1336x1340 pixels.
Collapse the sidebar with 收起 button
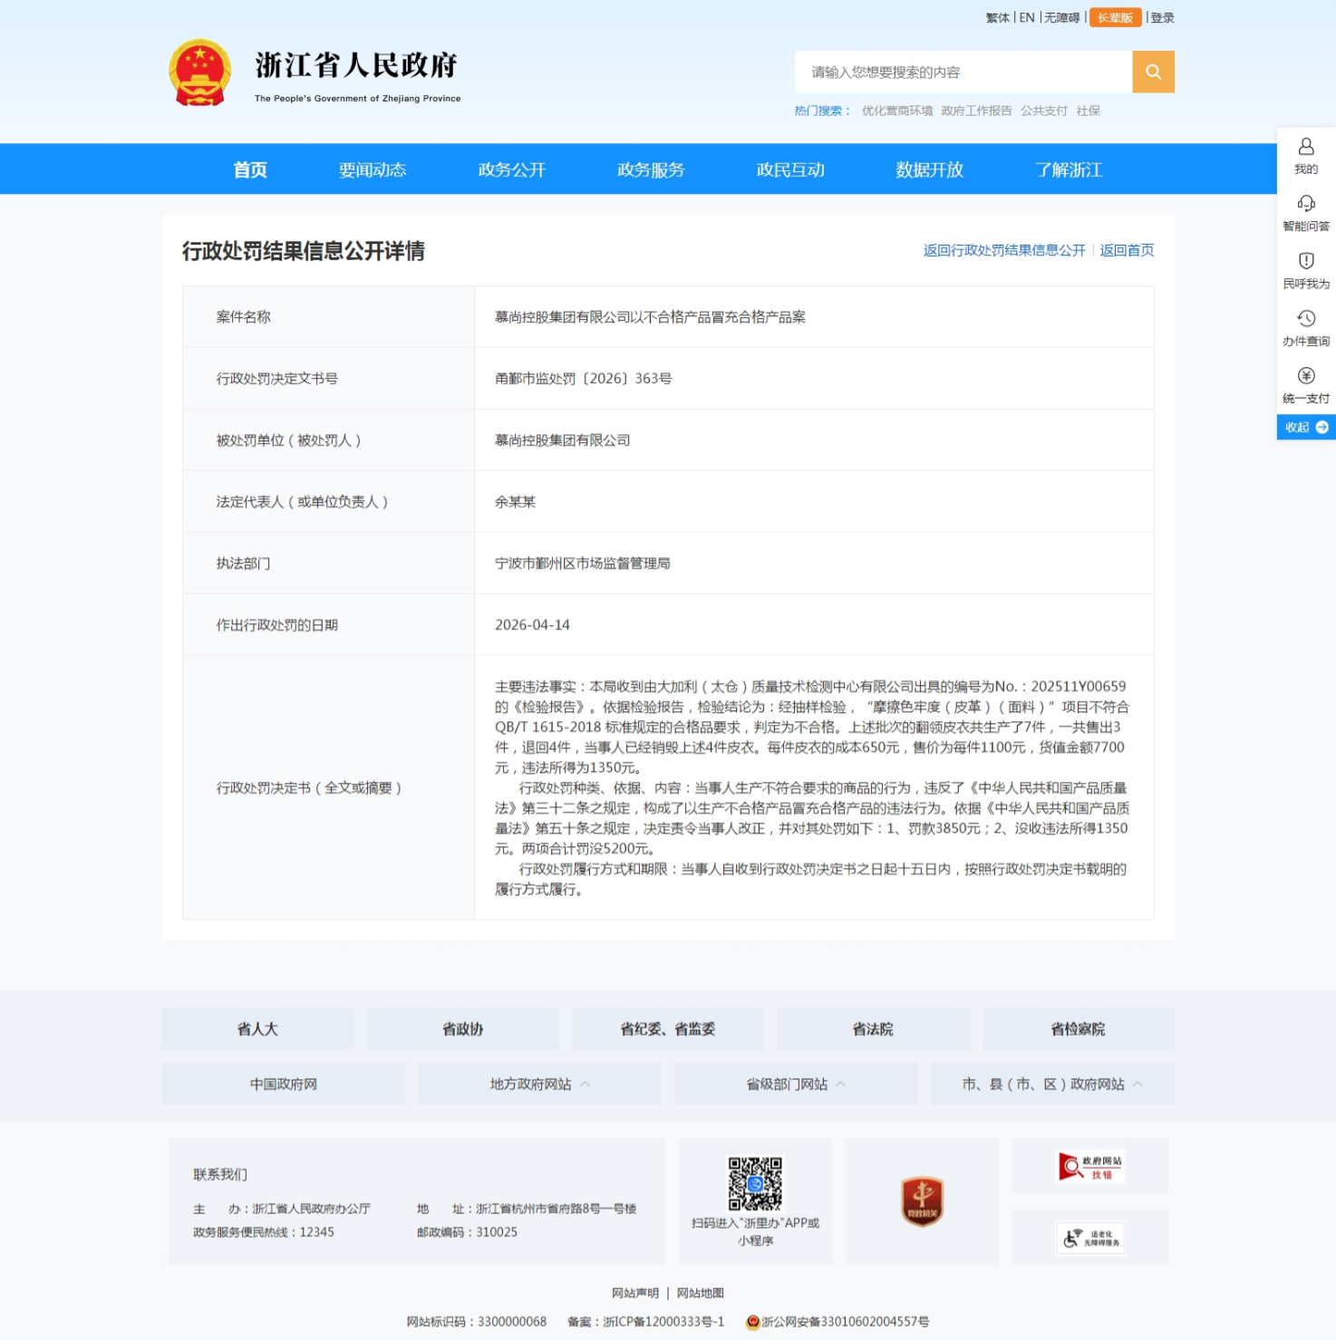click(1305, 428)
